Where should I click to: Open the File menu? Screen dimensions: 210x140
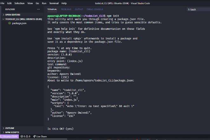click(x=3, y=3)
